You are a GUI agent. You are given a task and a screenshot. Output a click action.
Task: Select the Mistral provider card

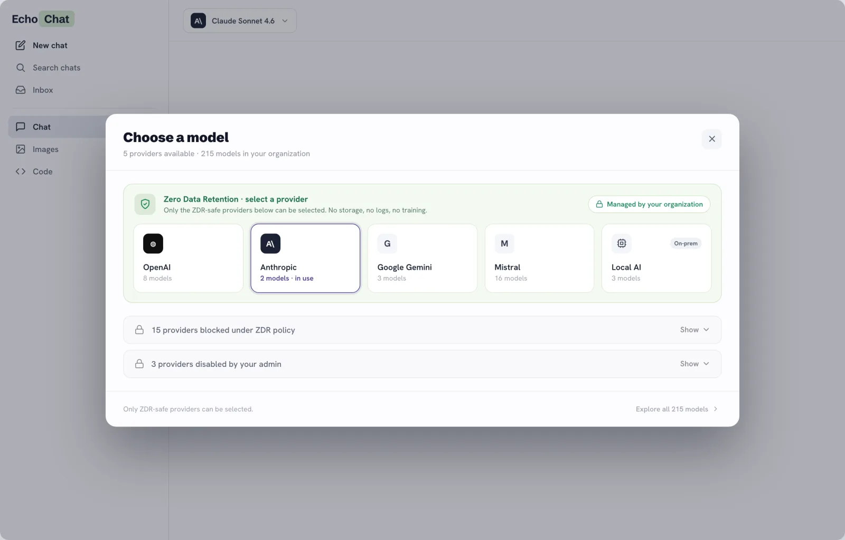pos(539,258)
